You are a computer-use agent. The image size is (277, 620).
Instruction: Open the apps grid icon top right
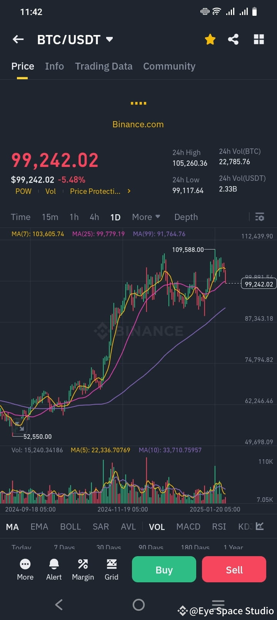tap(259, 39)
